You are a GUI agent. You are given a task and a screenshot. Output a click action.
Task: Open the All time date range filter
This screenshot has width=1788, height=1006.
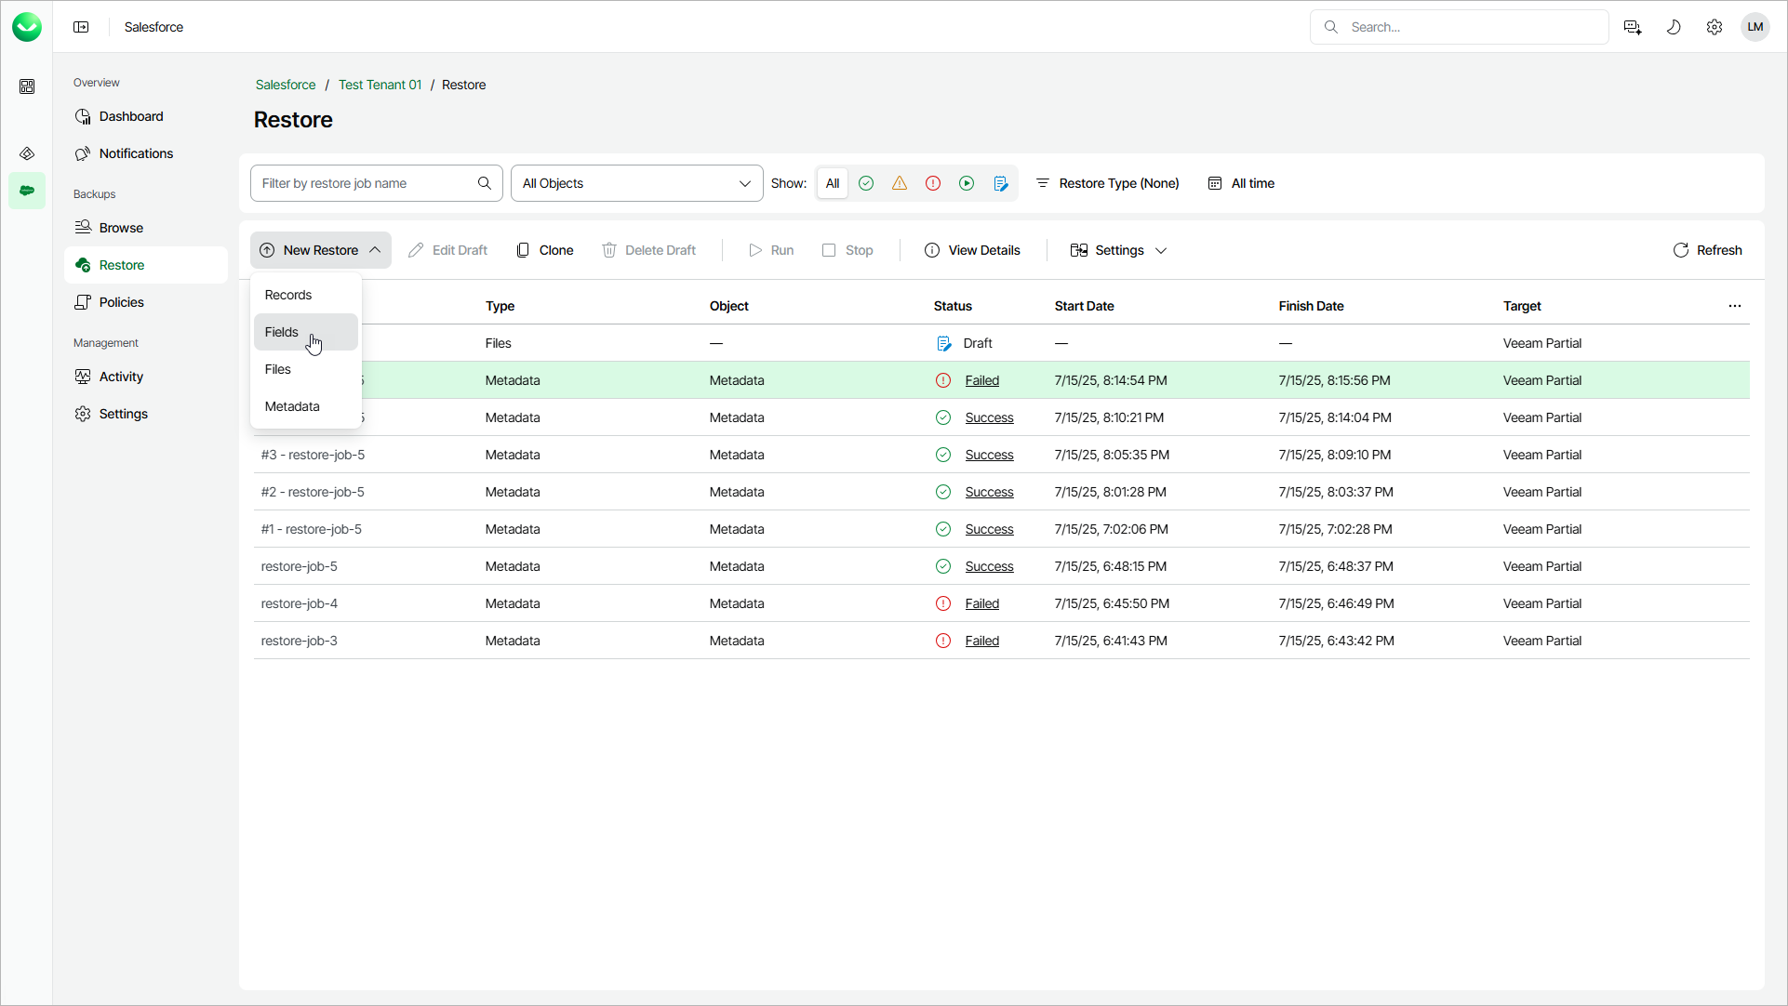1241,183
